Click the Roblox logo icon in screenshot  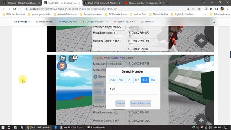pyautogui.click(x=62, y=58)
